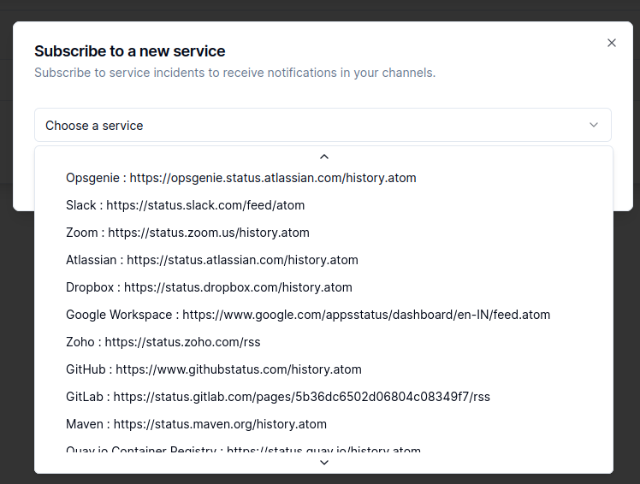Pick the Atlassian status option
Viewport: 640px width, 484px height.
click(x=323, y=260)
